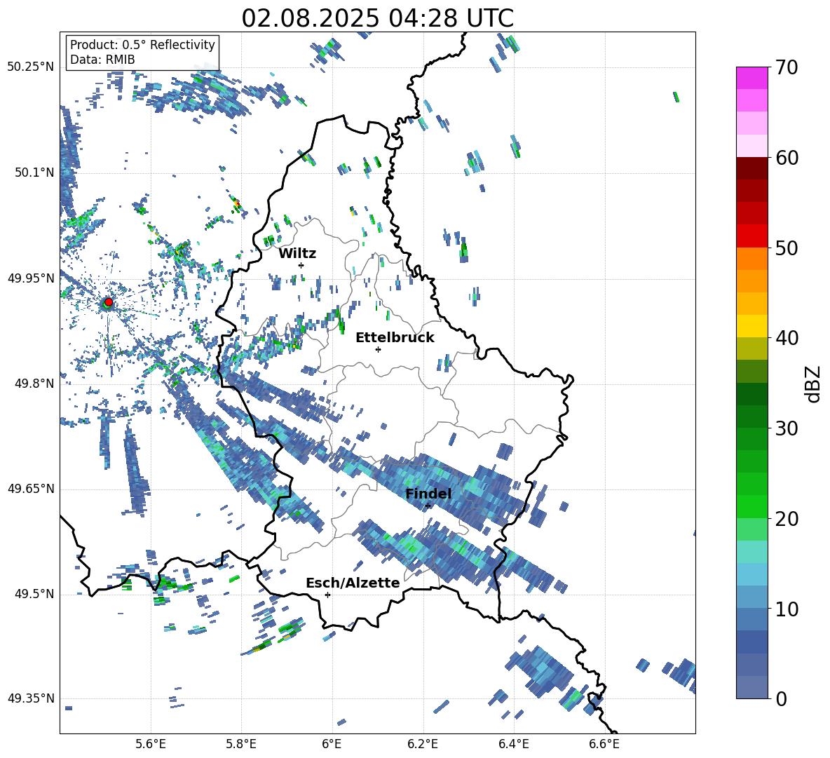Click the Esch/Alzette city label
This screenshot has width=830, height=758.
[x=353, y=583]
